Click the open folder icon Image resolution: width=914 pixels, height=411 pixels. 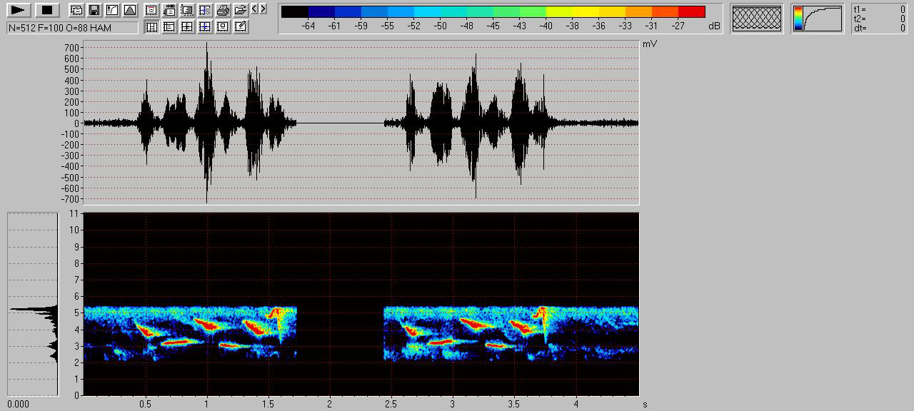tap(240, 10)
